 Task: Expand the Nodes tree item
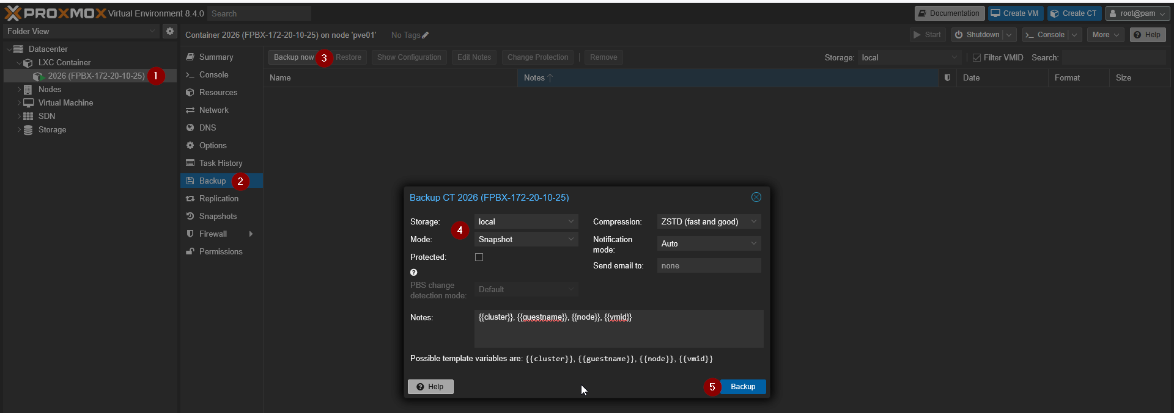tap(19, 90)
